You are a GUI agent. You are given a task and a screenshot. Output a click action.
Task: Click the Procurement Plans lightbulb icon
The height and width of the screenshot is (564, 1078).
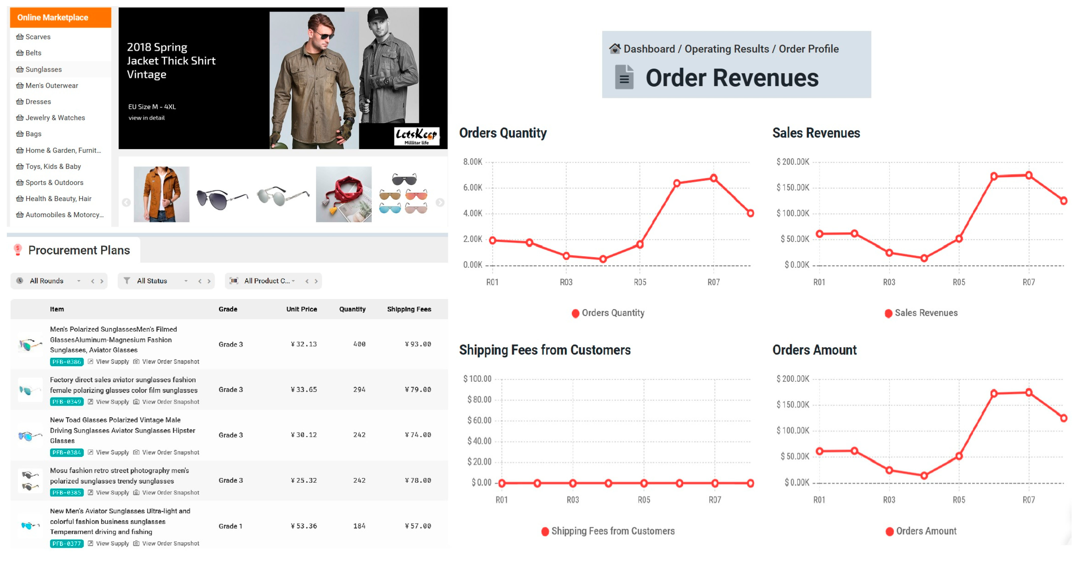tap(18, 250)
